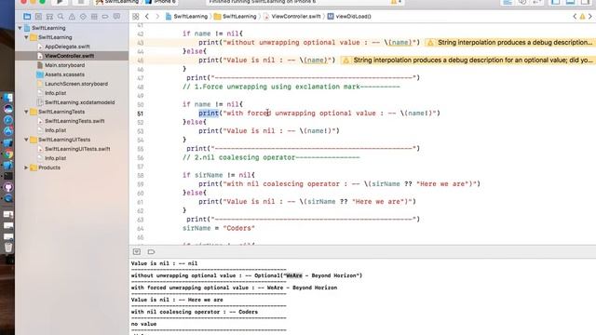Click warning icon on line 43

point(430,43)
